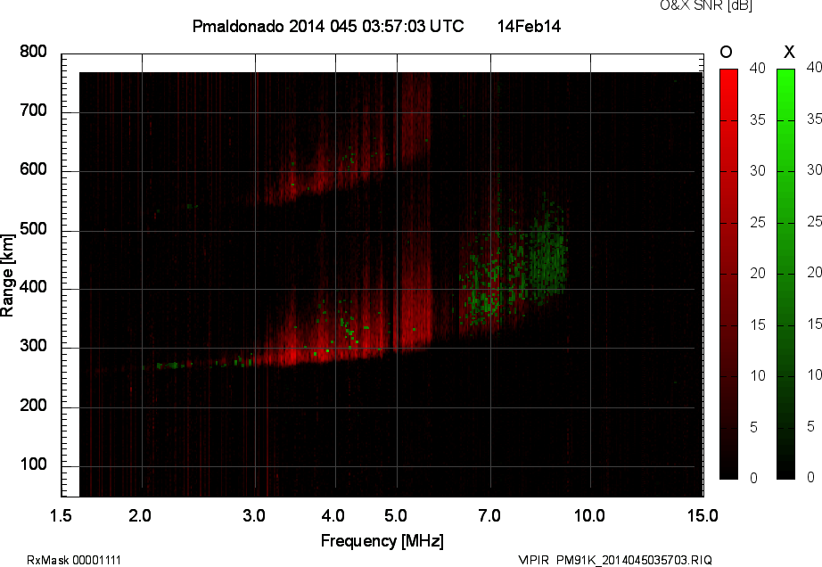Click the 40 dB tick on O colorbar

tap(758, 68)
